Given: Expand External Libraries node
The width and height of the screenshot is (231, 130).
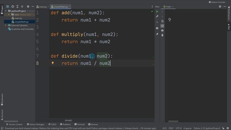Looking at the screenshot, I should (6, 25).
